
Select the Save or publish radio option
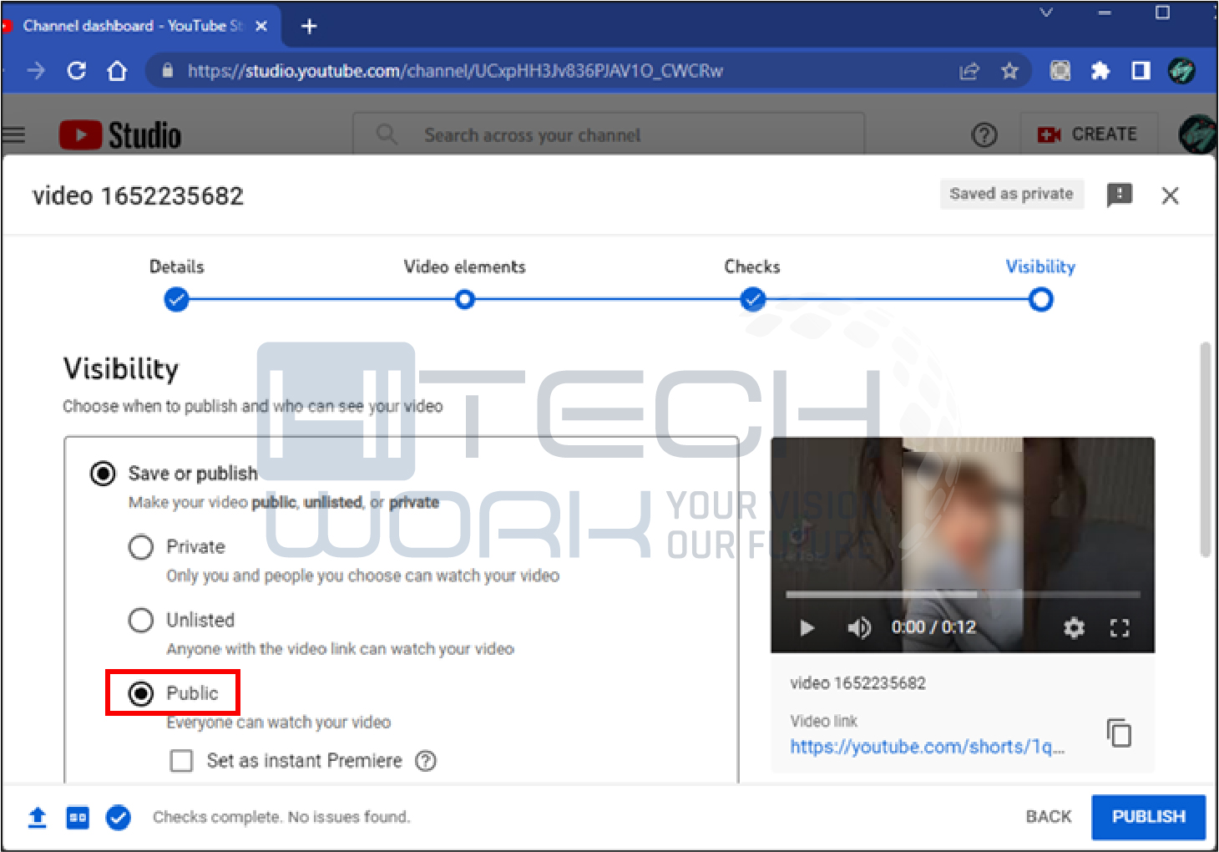(103, 474)
